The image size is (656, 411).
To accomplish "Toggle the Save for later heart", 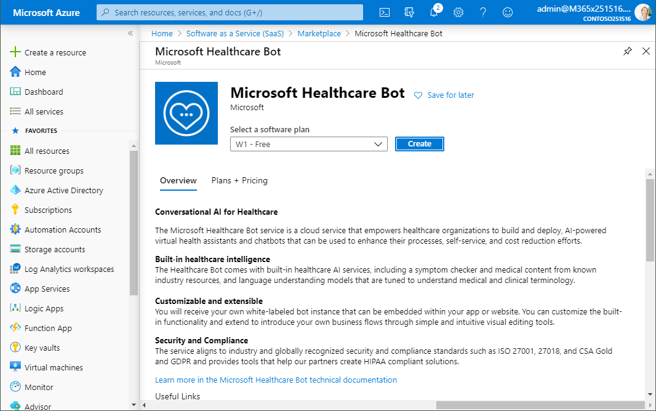I will click(x=418, y=95).
